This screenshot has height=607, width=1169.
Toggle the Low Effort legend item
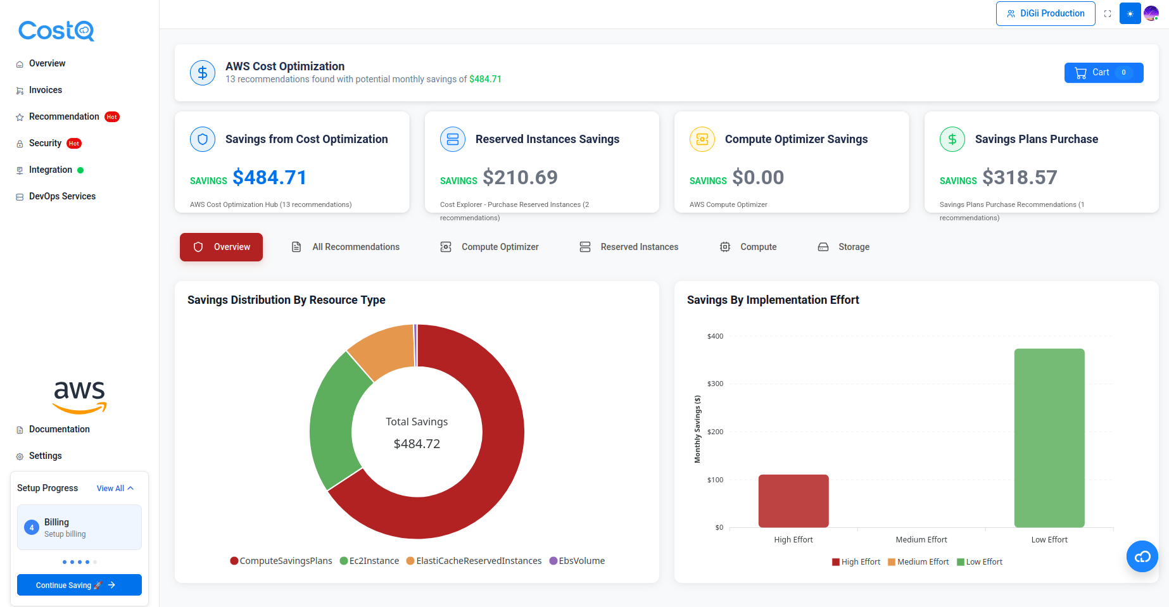point(980,562)
